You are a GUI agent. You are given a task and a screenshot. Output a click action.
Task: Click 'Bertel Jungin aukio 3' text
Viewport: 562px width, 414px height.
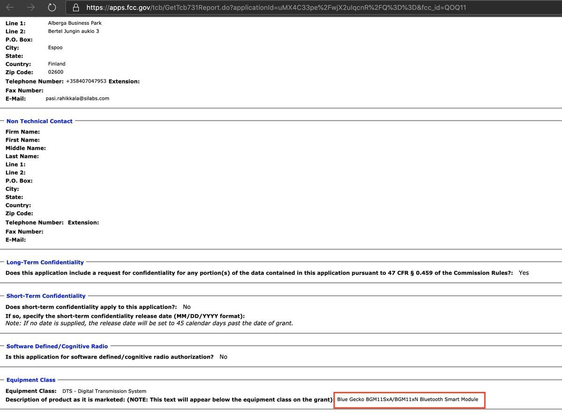[x=74, y=31]
